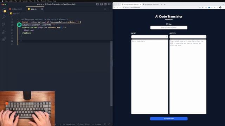This screenshot has width=225, height=126.
Task: Open the View menu
Action: tap(31, 1)
